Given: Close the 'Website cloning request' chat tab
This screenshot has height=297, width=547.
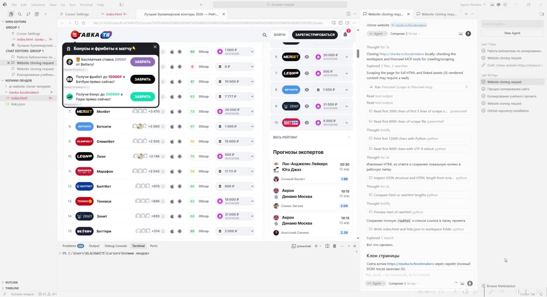Looking at the screenshot, I should (408, 14).
